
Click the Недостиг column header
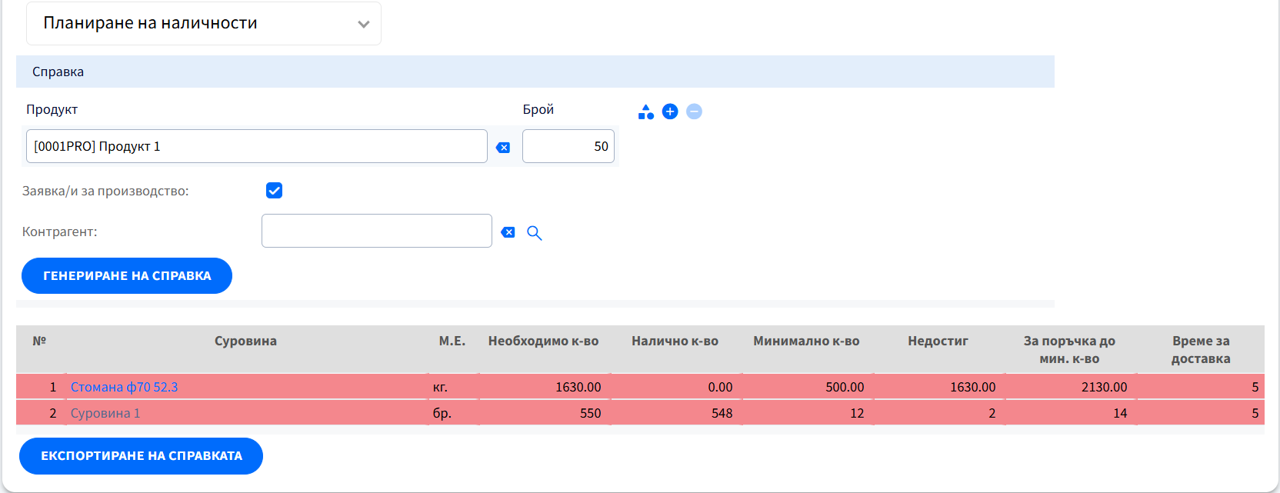click(938, 341)
